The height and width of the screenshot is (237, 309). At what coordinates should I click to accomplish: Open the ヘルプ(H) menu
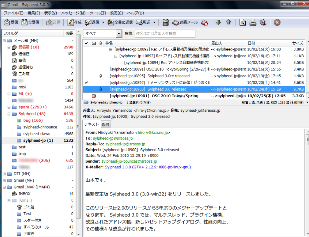pyautogui.click(x=136, y=13)
